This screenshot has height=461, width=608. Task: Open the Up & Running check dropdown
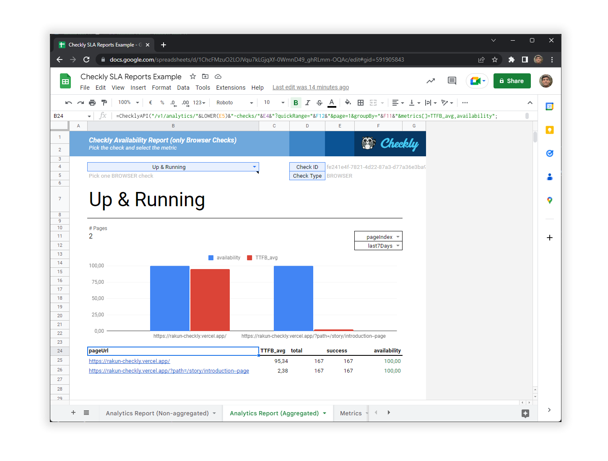pyautogui.click(x=255, y=167)
